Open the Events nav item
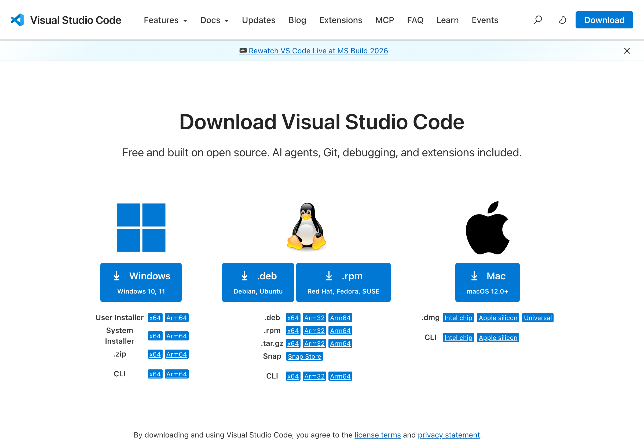 point(485,20)
